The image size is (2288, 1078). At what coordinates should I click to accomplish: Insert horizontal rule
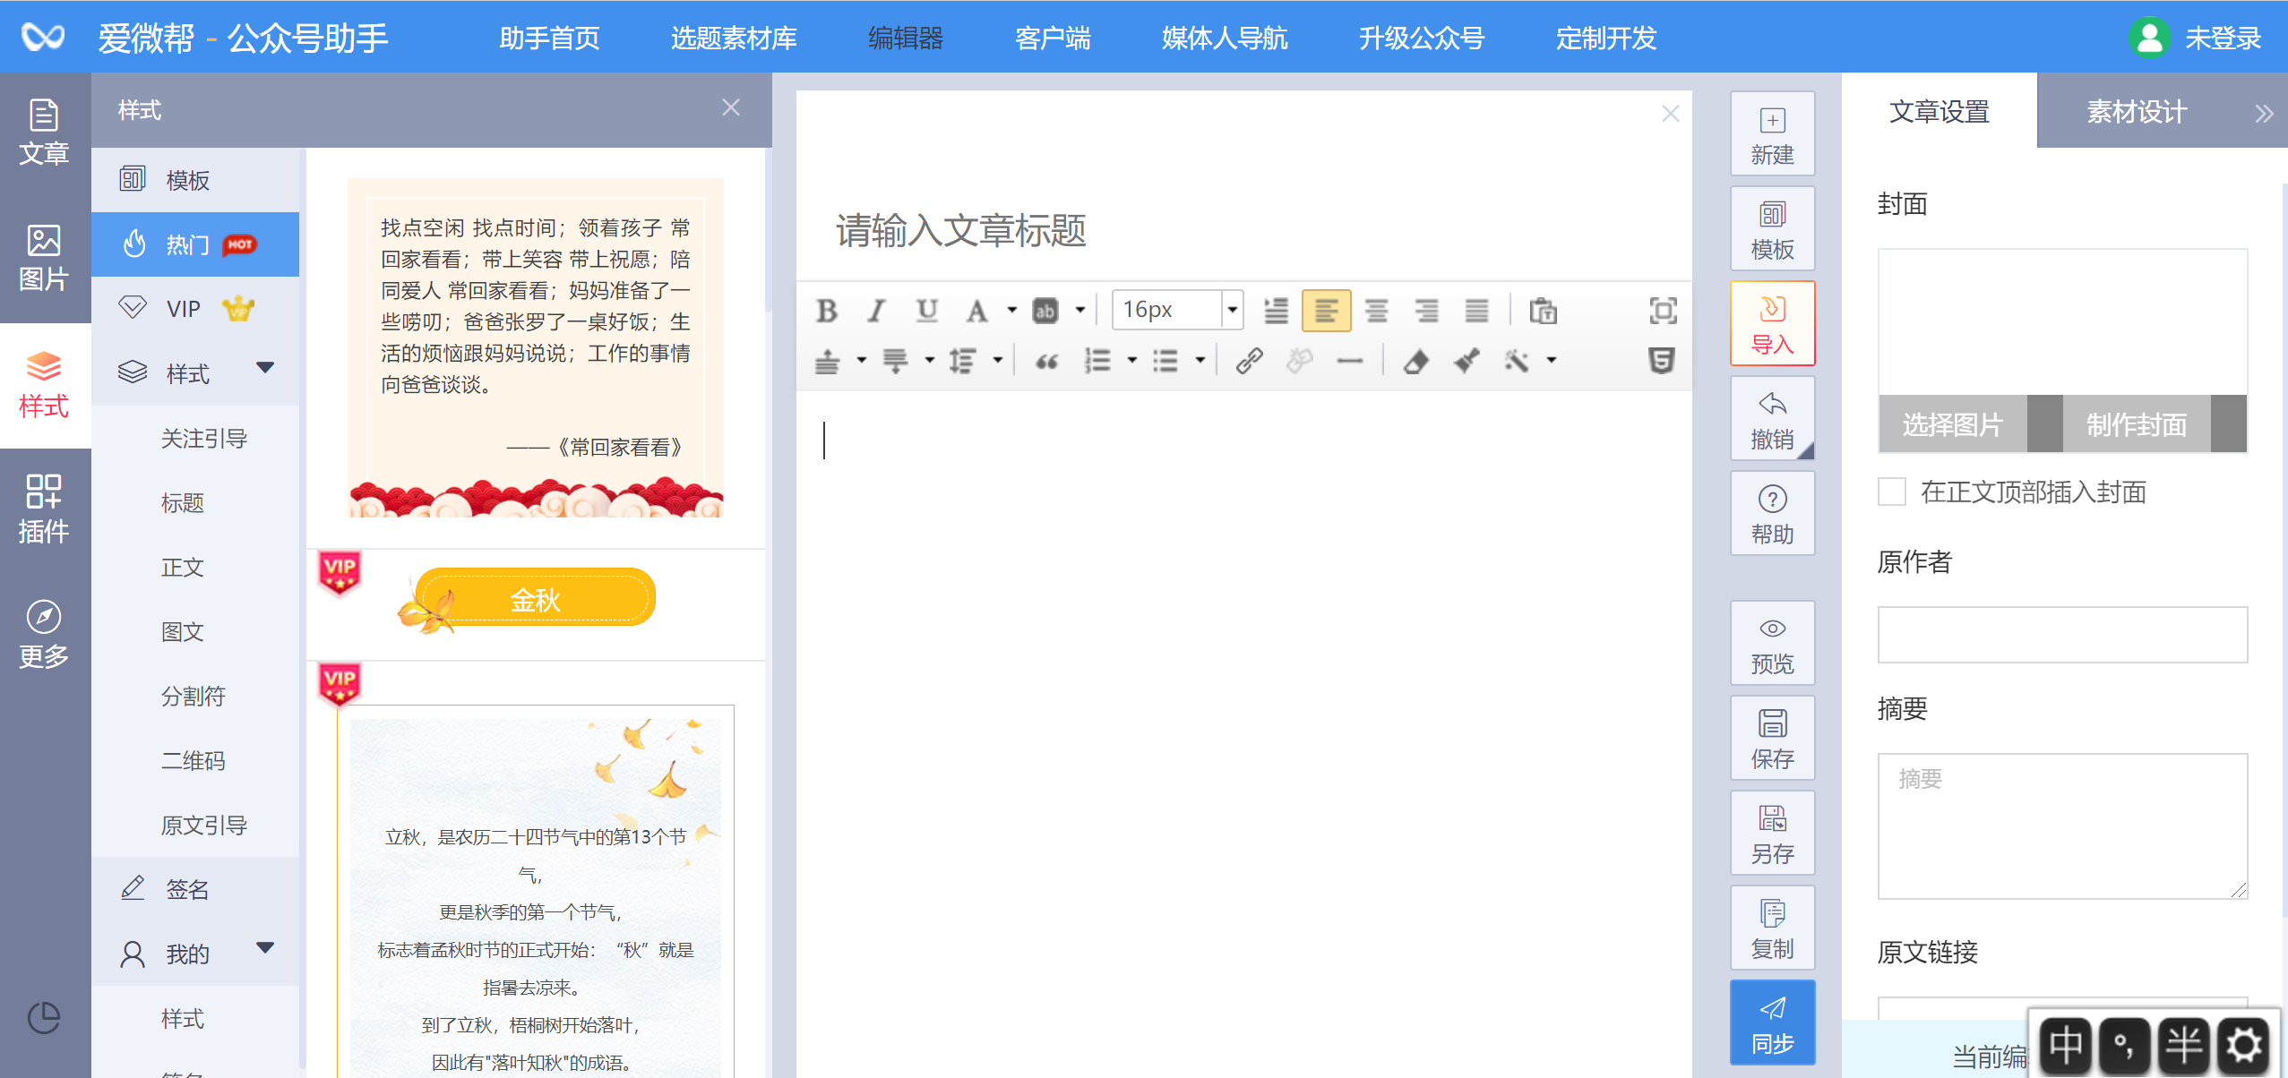[x=1349, y=361]
